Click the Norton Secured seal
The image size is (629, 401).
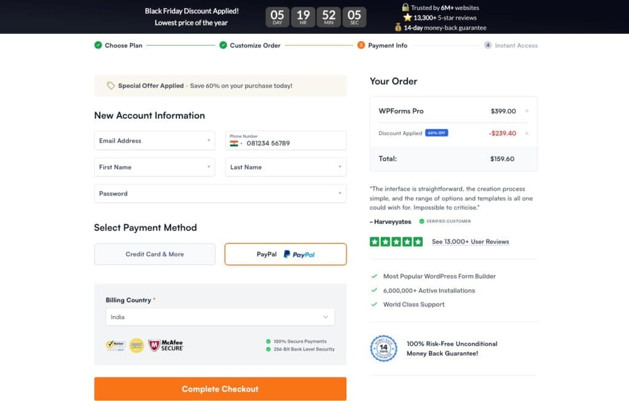tap(116, 344)
